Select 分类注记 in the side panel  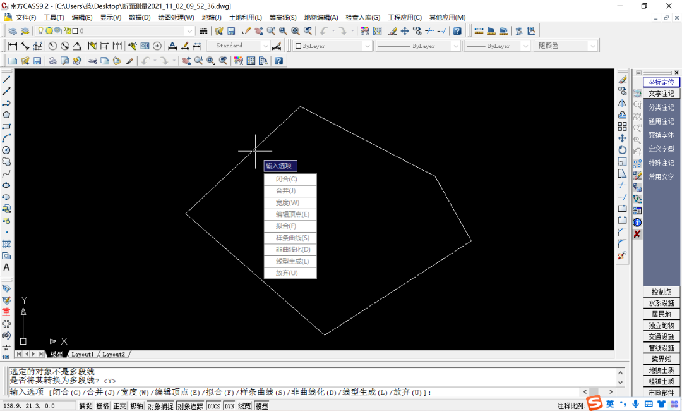[661, 107]
